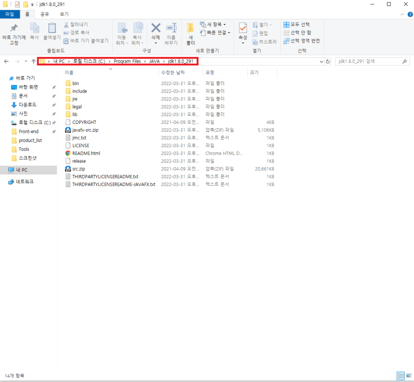Select Network (네트워크) in navigation pane
Image resolution: width=414 pixels, height=382 pixels.
point(24,181)
